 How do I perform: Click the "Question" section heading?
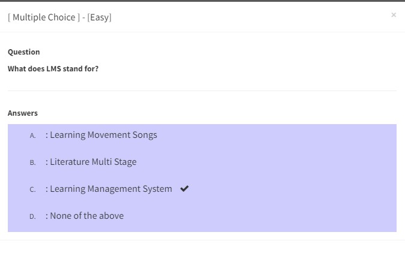[24, 52]
